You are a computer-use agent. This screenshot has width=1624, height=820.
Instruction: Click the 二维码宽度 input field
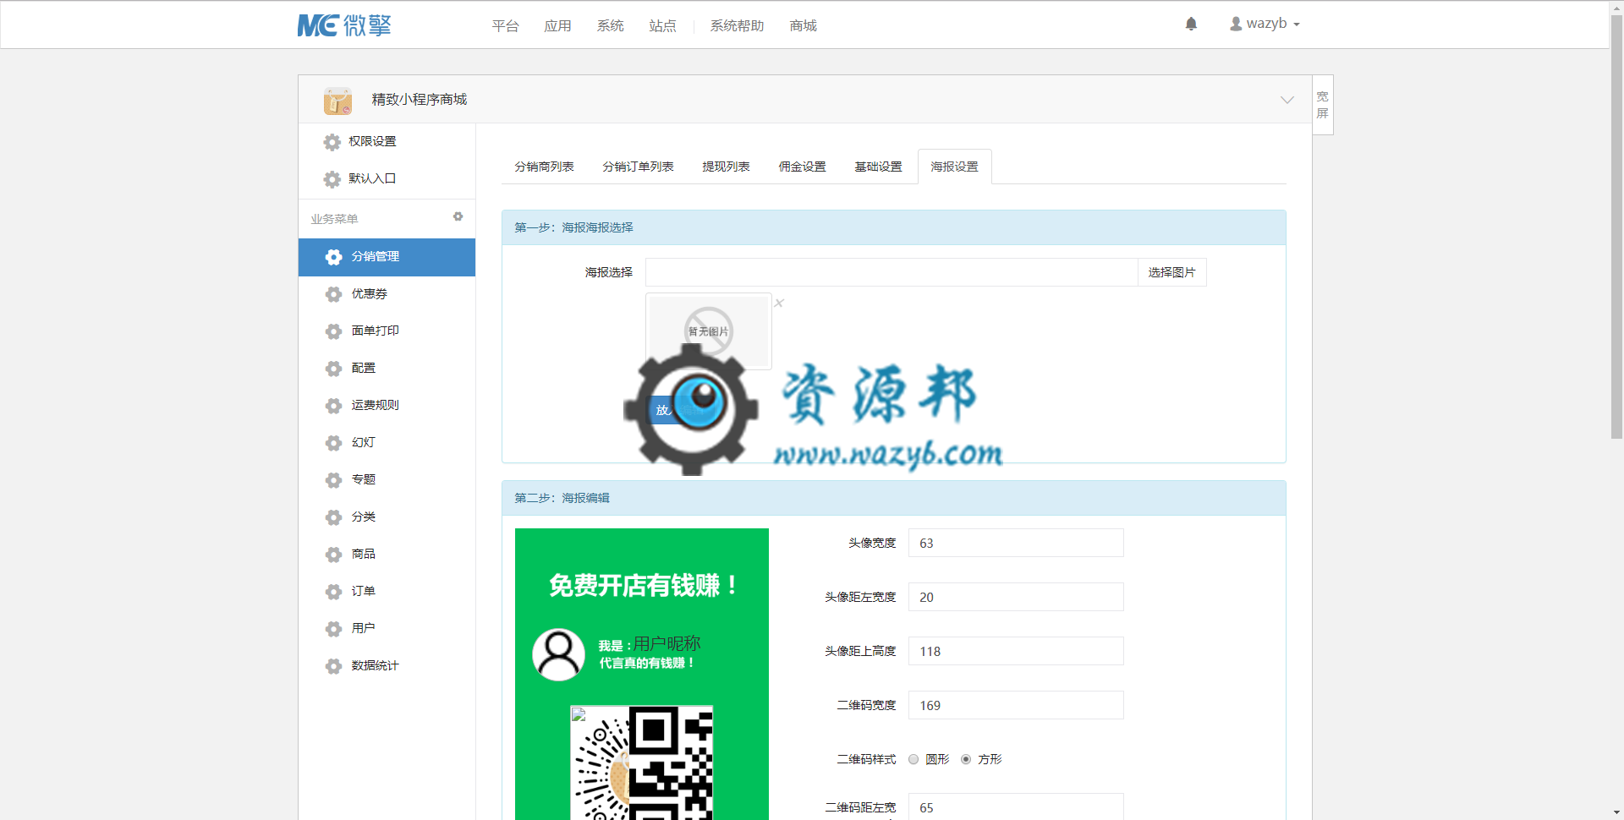1016,705
